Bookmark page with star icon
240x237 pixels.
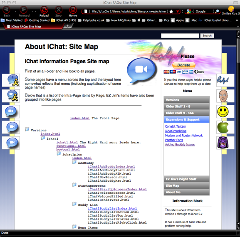[x=171, y=11]
